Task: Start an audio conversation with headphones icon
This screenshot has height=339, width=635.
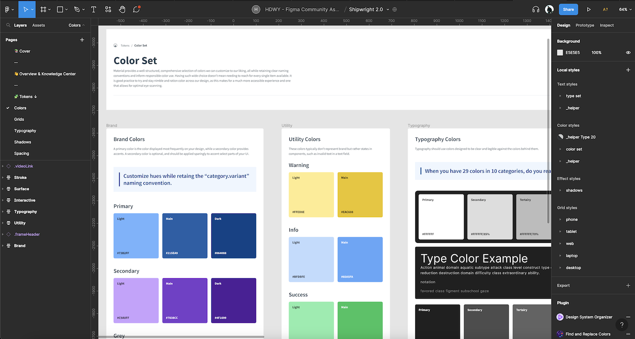Action: [536, 9]
